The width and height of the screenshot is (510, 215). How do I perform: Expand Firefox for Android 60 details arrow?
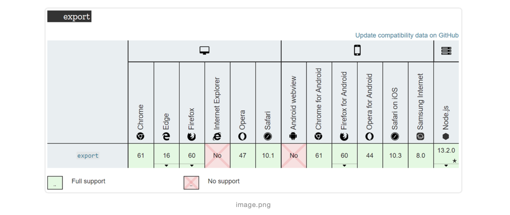[x=344, y=166]
